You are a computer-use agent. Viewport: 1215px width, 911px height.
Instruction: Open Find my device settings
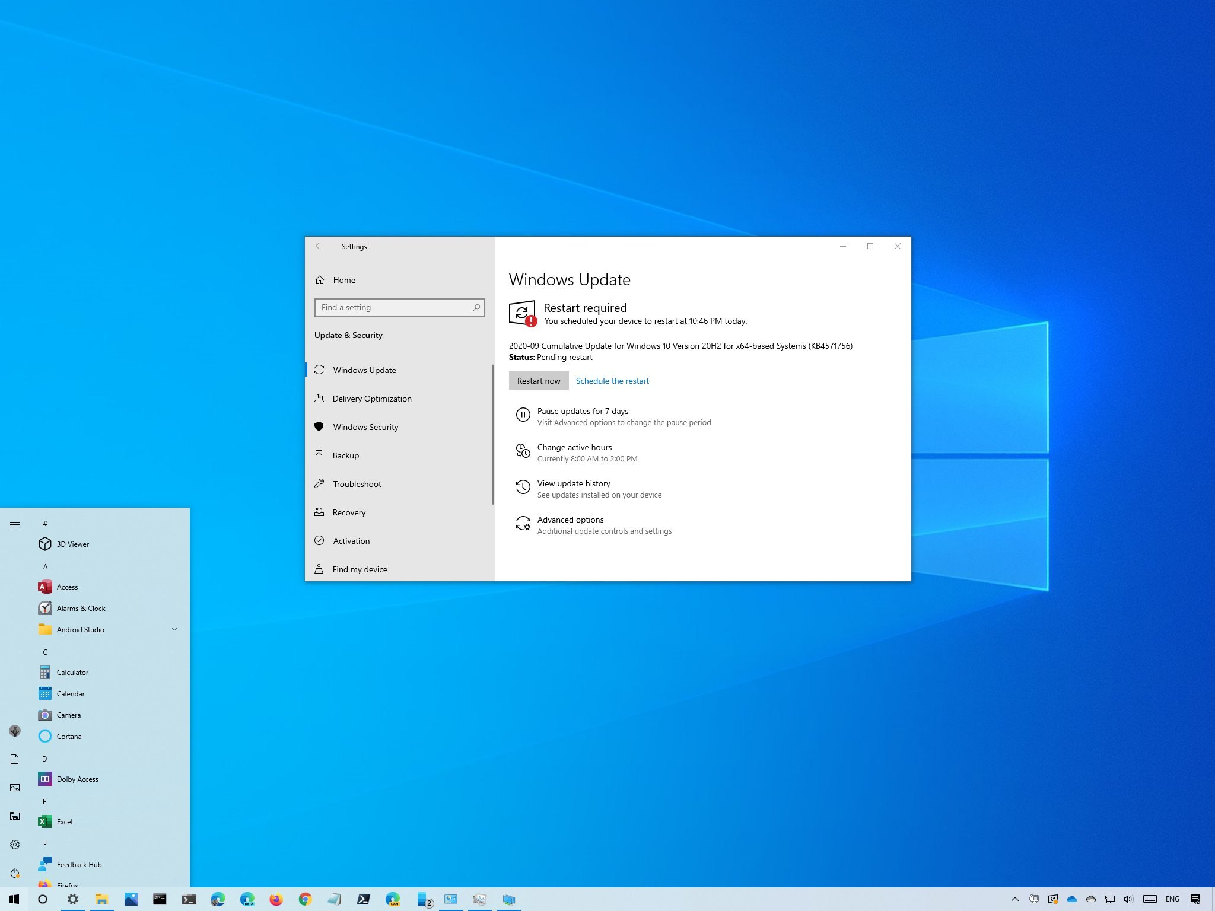pyautogui.click(x=399, y=569)
